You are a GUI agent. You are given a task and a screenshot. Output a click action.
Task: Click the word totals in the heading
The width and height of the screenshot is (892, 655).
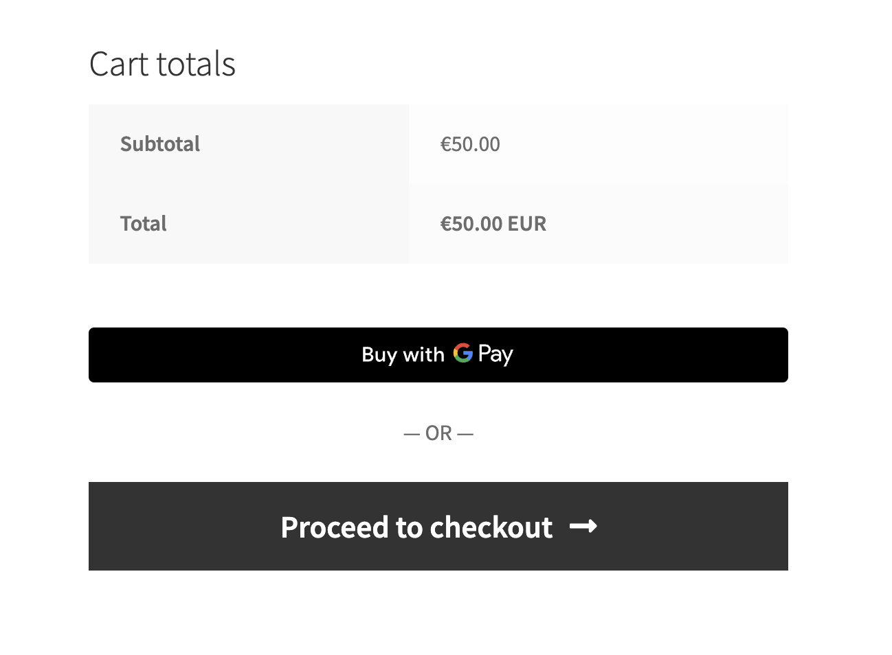pyautogui.click(x=196, y=65)
